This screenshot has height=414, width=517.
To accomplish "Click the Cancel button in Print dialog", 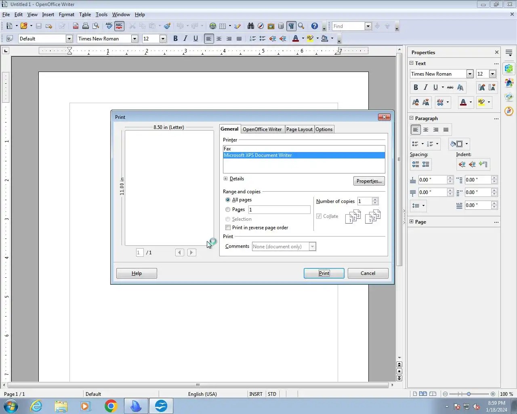I will (x=368, y=273).
